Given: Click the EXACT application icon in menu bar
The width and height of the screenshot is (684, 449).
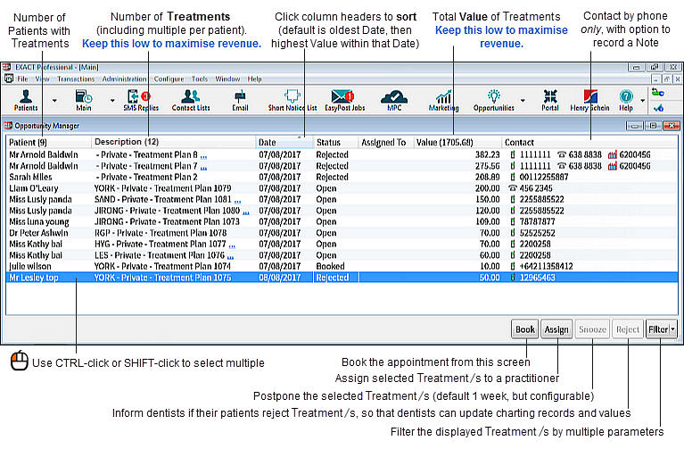Looking at the screenshot, I should tap(9, 79).
